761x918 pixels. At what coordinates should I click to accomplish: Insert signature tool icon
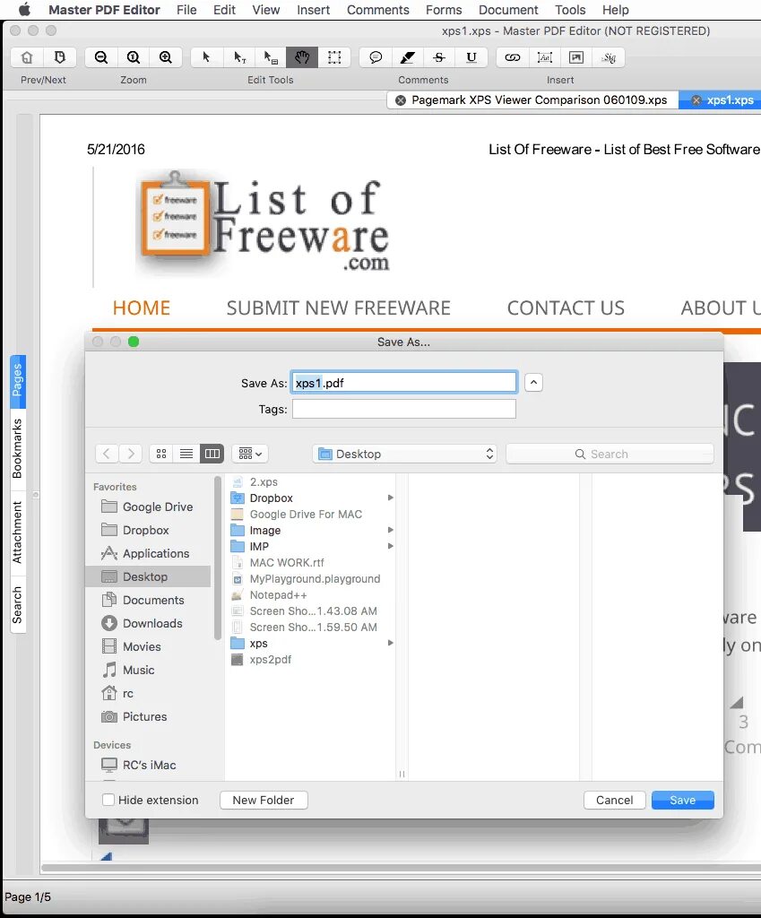click(609, 57)
